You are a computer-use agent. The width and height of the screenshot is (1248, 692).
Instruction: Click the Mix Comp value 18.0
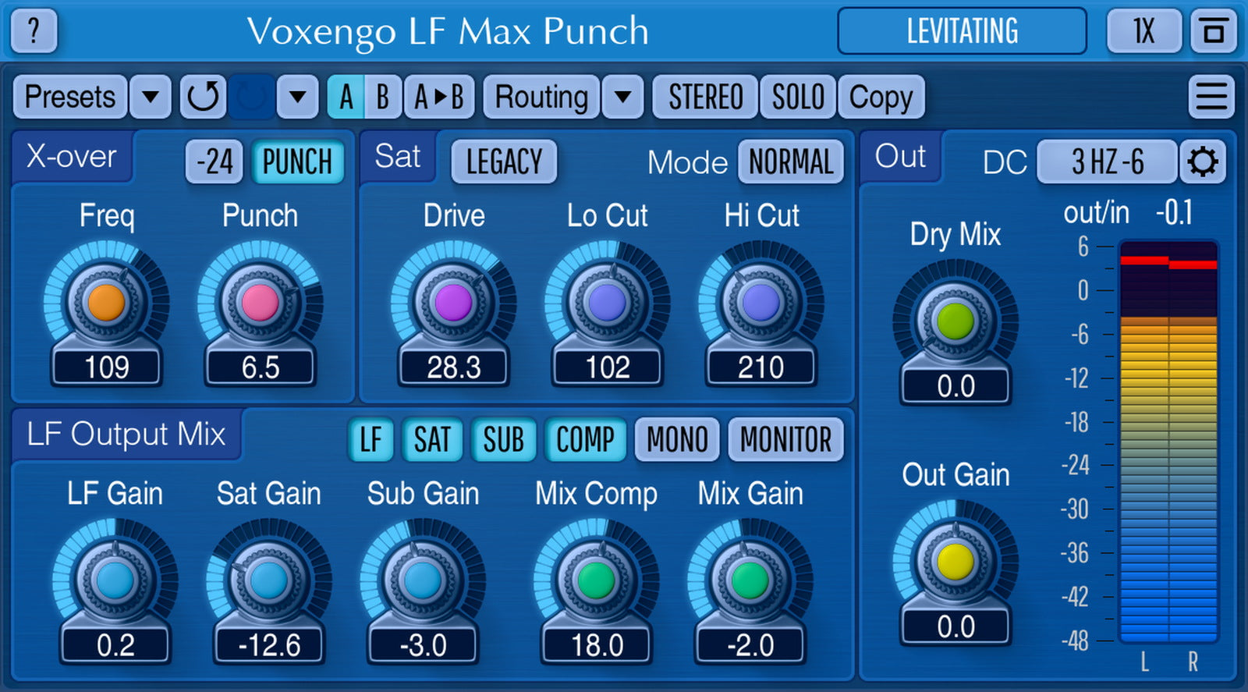(597, 645)
